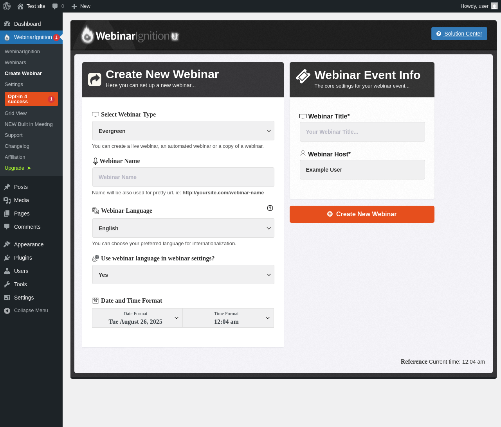Click the Date and Time Format calendar icon

pyautogui.click(x=96, y=301)
